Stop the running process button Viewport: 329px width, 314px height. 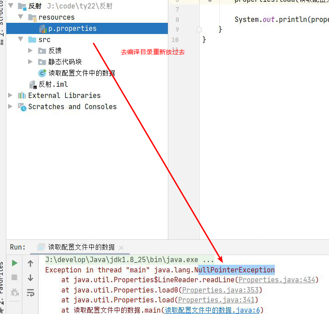click(x=14, y=277)
